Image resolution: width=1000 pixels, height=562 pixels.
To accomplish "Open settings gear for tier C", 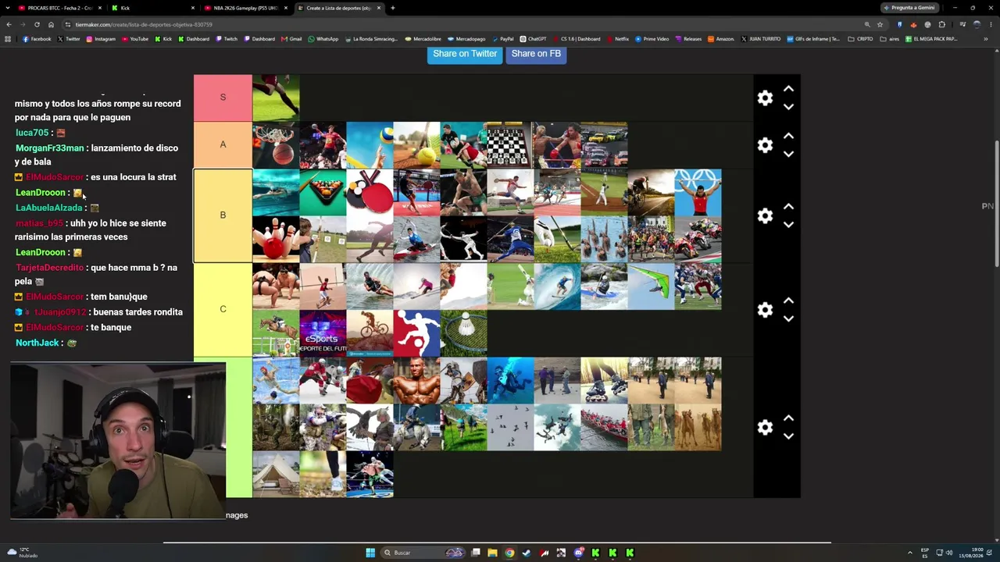I will click(x=765, y=310).
